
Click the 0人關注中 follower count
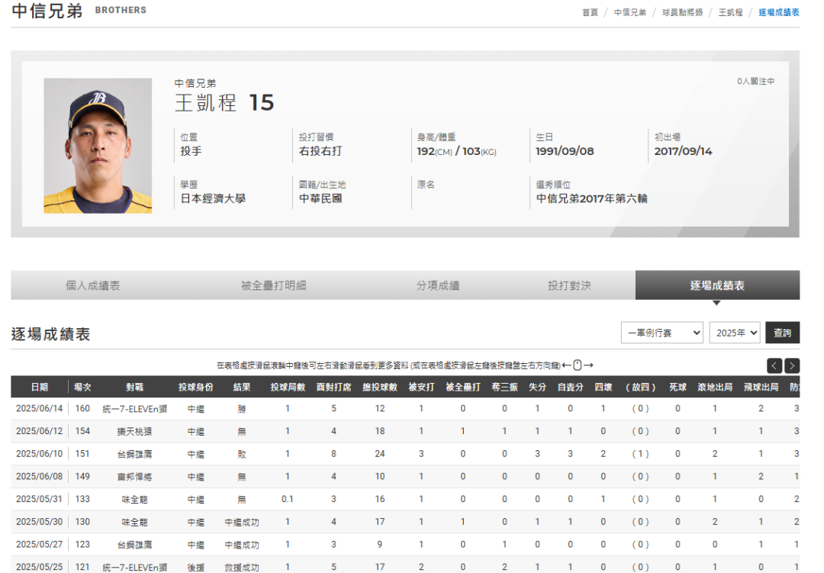(x=755, y=81)
